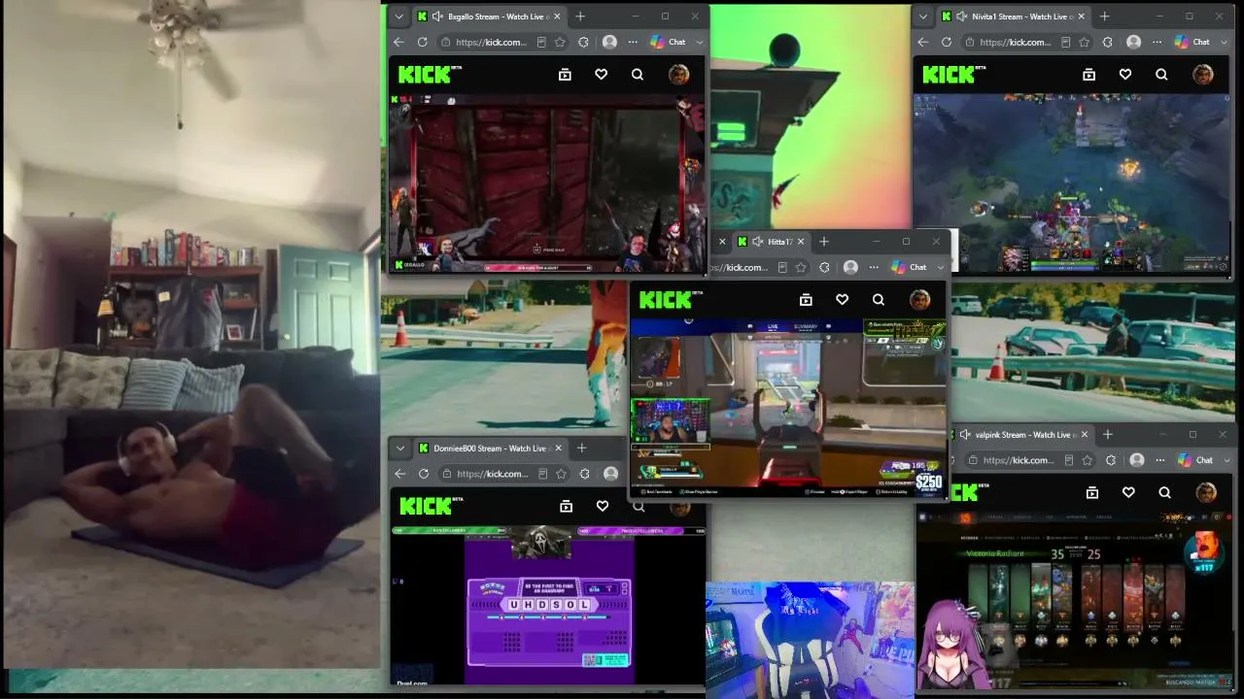Open the Chat dropdown arrow in valpink window
The height and width of the screenshot is (699, 1244).
[x=1226, y=460]
